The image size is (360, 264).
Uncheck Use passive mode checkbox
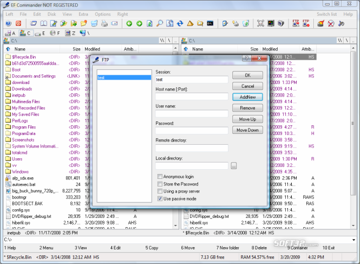click(x=160, y=199)
